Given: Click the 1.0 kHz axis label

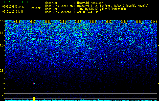Looking at the screenshot, I should 2,45.
